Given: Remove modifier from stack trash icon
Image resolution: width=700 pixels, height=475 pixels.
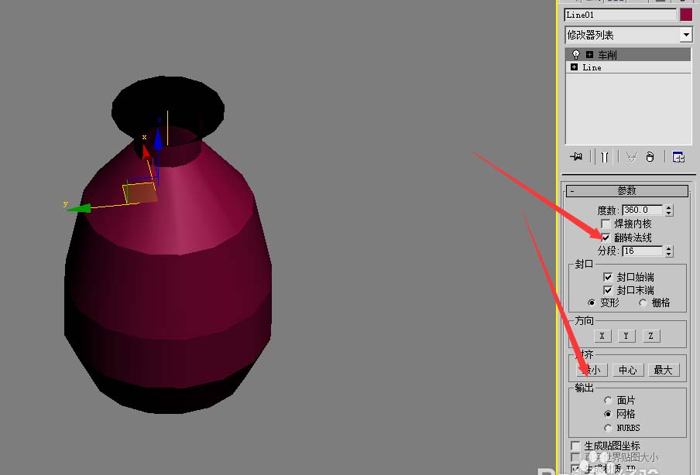Looking at the screenshot, I should (650, 156).
